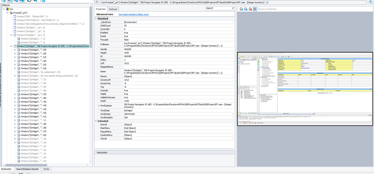374x174 pixels.
Task: Click the Process("_pn") node icon
Action: pyautogui.click(x=11, y=13)
